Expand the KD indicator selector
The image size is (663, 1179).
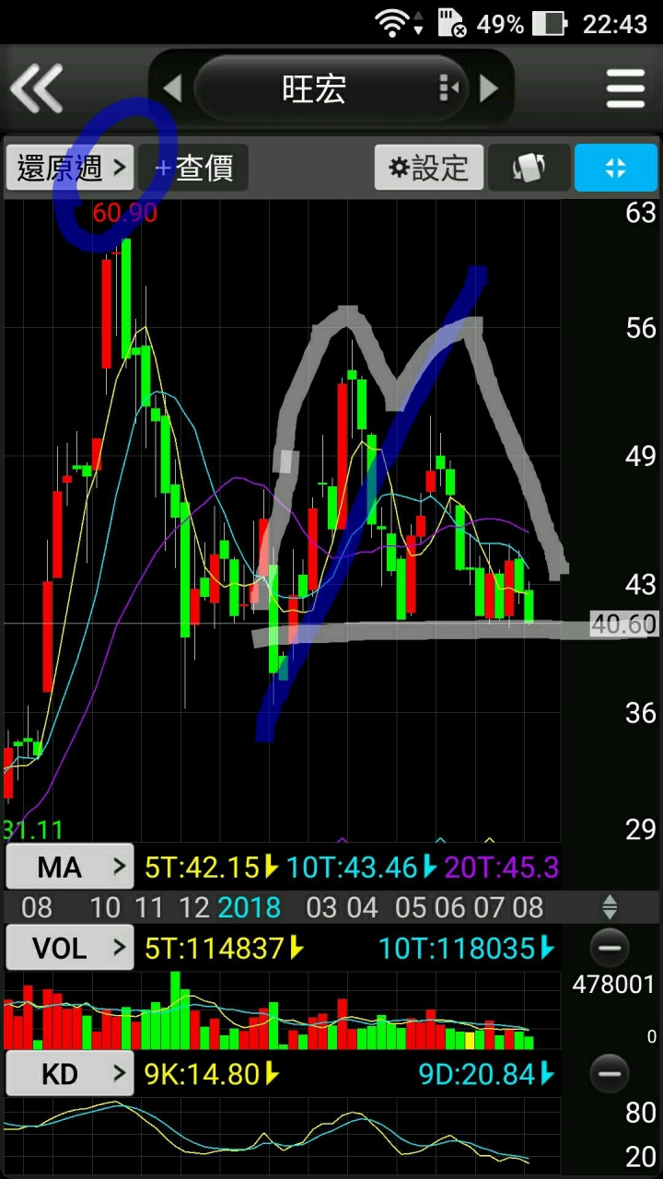click(x=70, y=1074)
